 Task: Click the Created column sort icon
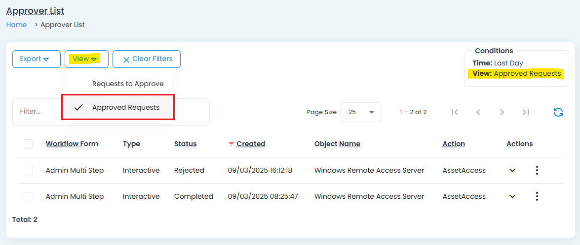[231, 144]
